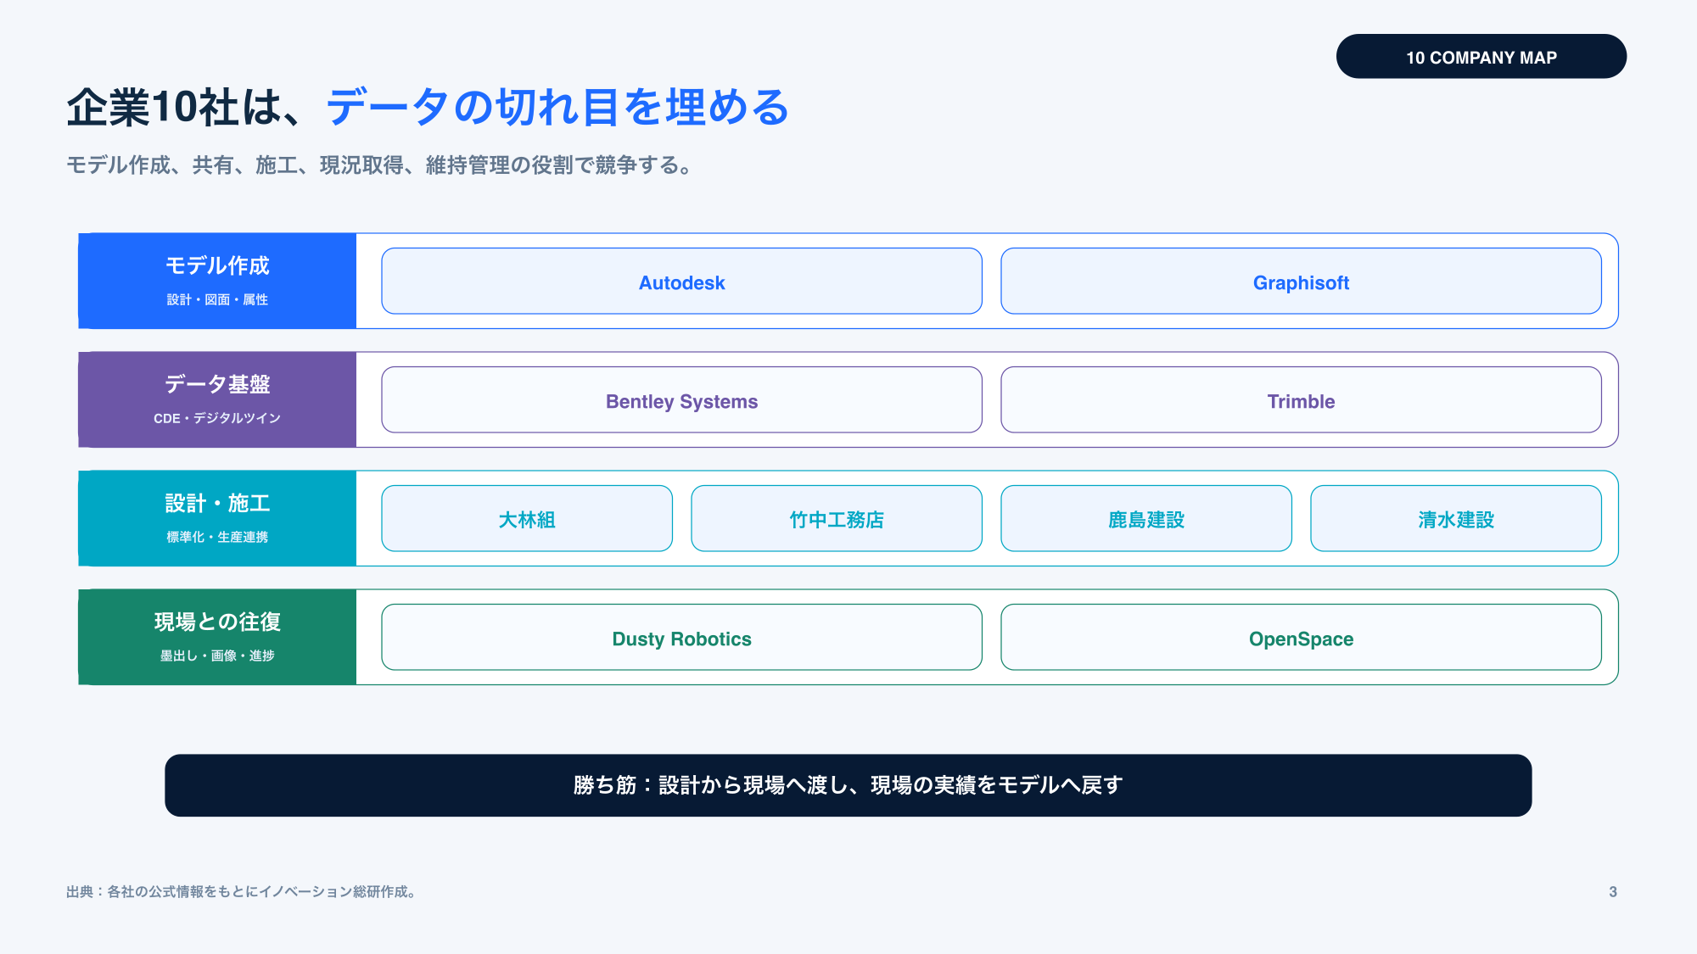1697x954 pixels.
Task: Choose the OpenSpace card
Action: point(1301,637)
